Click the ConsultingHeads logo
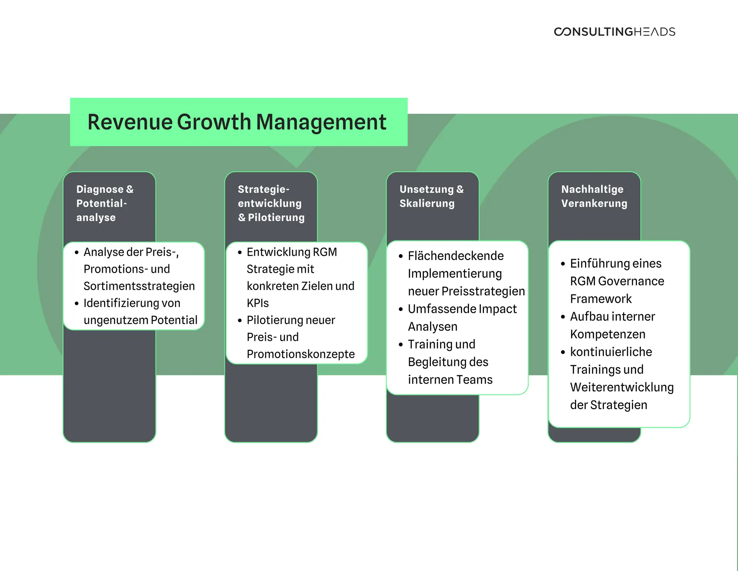The image size is (738, 571). tap(614, 32)
